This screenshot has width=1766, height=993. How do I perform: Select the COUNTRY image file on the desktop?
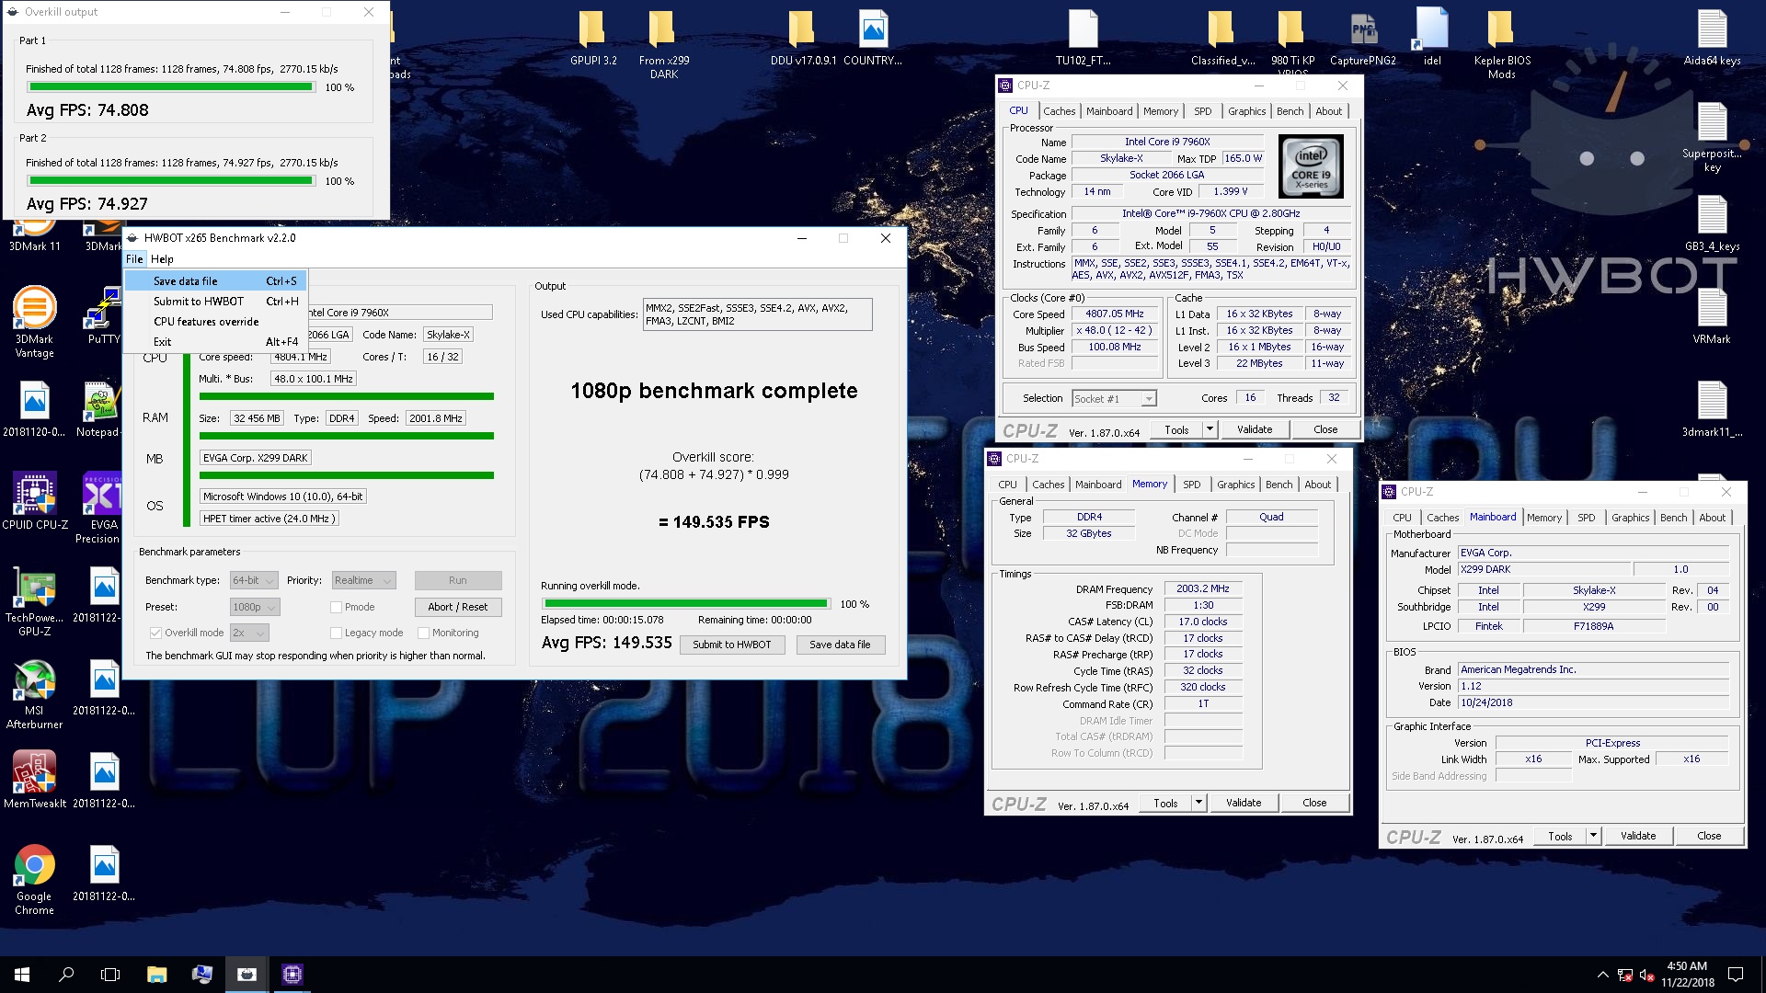click(872, 39)
